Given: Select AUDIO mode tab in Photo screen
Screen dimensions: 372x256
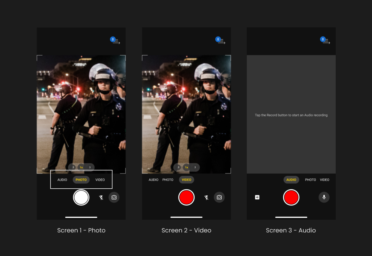Looking at the screenshot, I should [x=62, y=180].
